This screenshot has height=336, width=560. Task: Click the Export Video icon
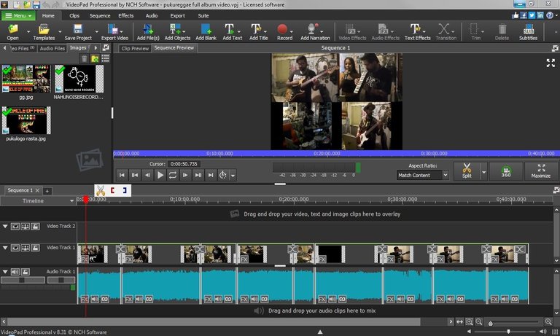[114, 32]
